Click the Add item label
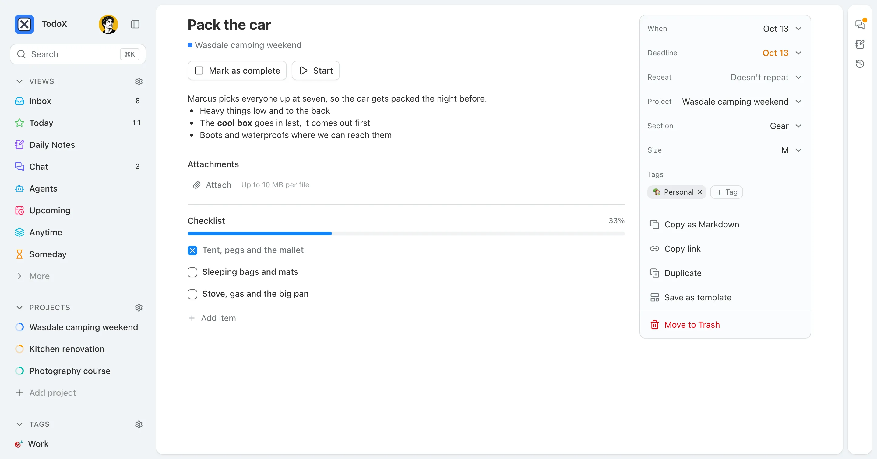Viewport: 877px width, 459px height. click(x=218, y=318)
